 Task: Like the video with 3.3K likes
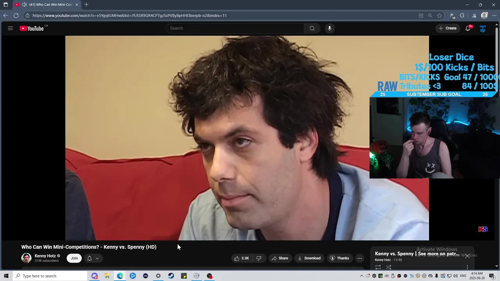[x=241, y=258]
